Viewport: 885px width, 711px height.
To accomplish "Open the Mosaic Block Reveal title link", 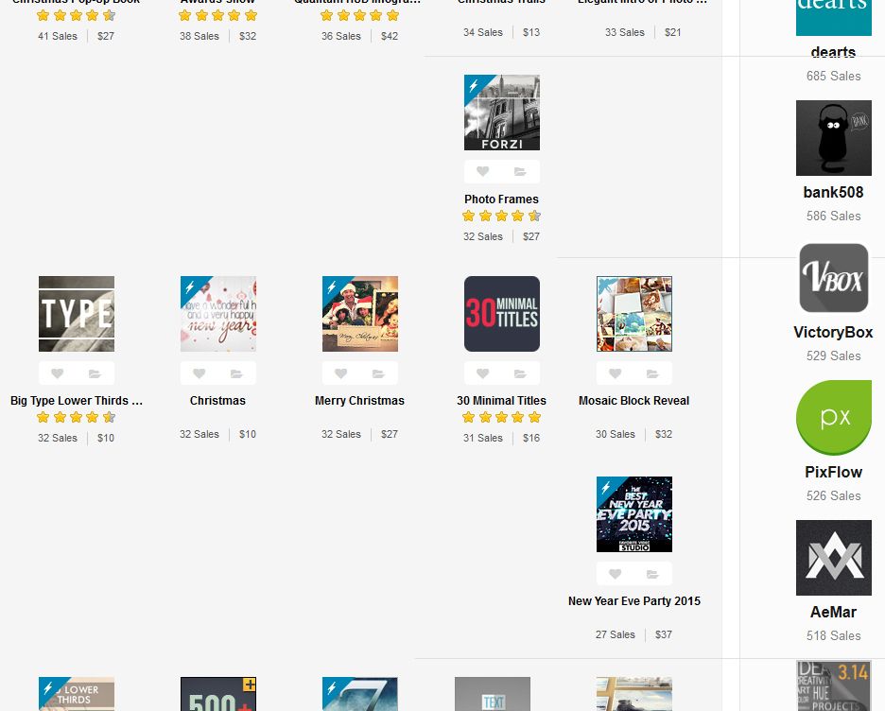I will click(633, 401).
